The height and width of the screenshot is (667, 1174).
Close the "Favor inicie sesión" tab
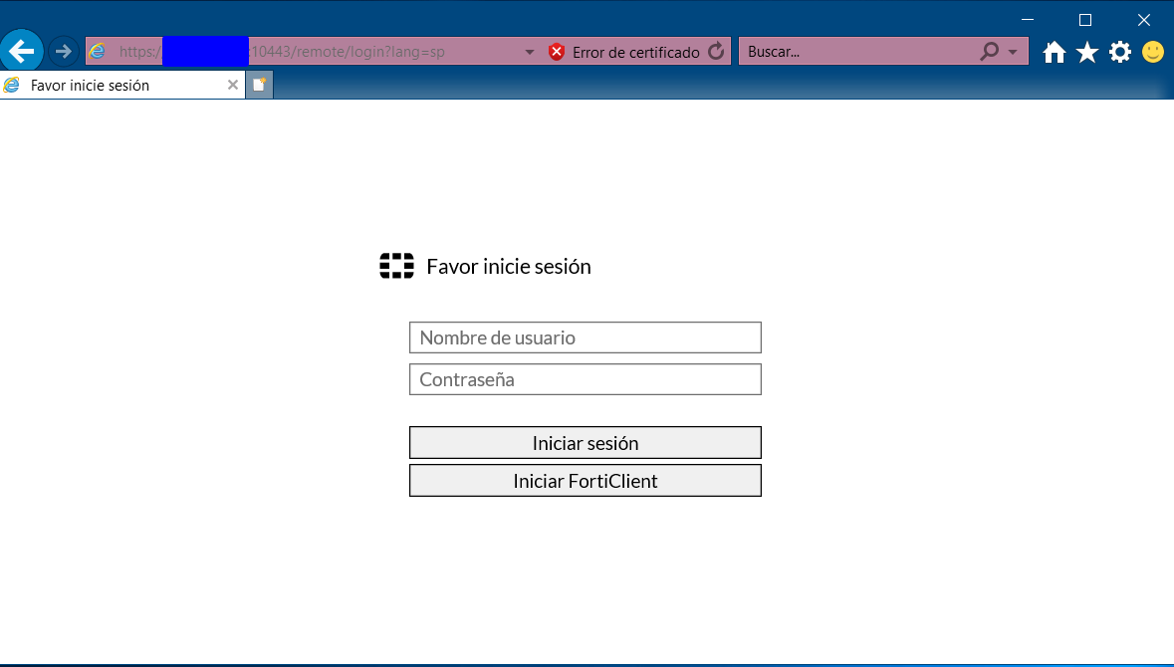tap(233, 86)
